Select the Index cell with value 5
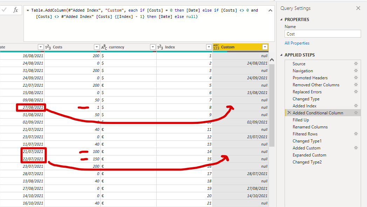 pyautogui.click(x=184, y=85)
